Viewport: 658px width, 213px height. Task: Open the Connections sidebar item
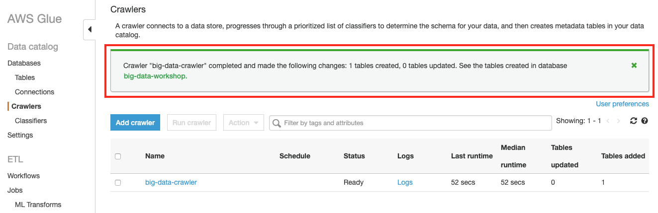34,92
